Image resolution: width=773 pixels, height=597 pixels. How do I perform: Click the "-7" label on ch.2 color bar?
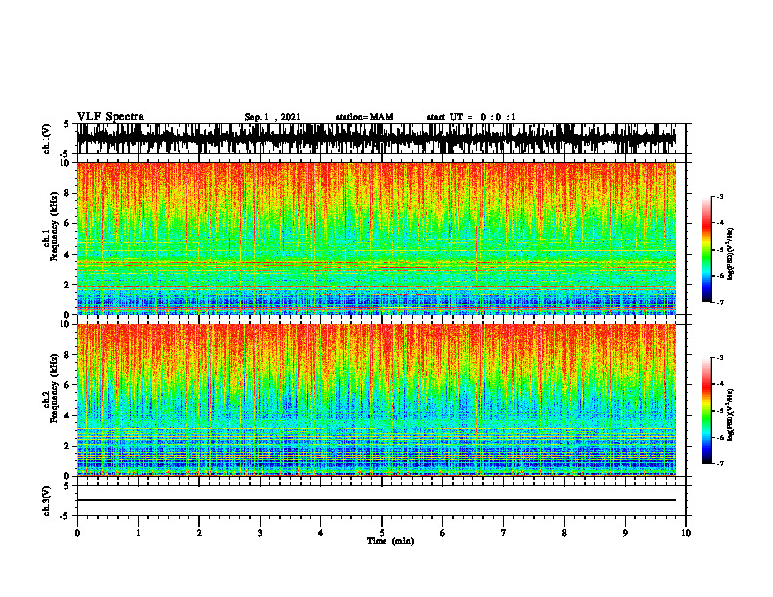click(719, 463)
